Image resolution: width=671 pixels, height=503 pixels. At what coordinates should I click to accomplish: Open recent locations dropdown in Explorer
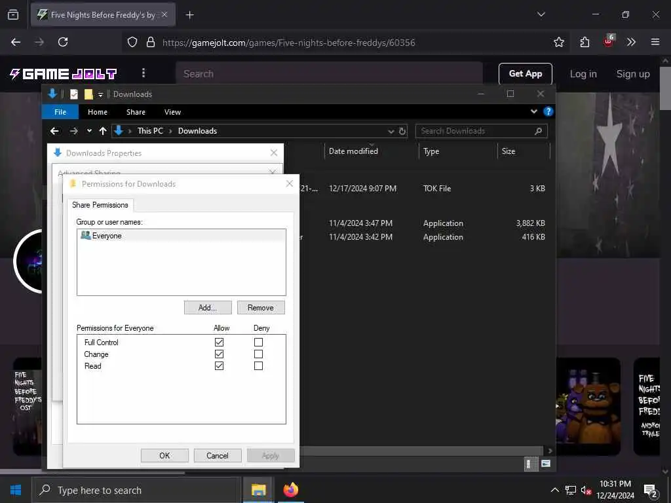point(89,131)
